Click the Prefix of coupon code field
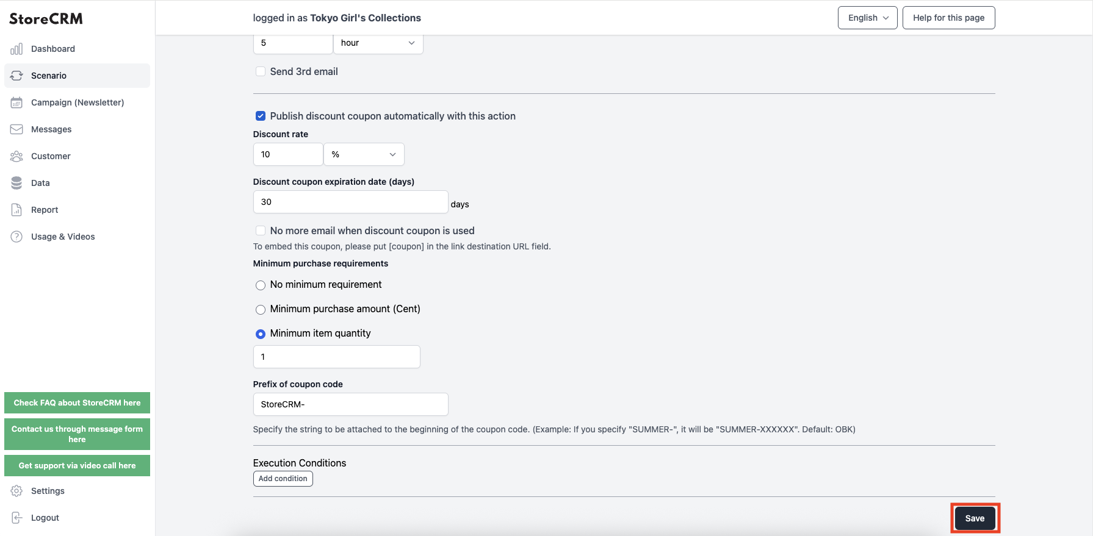 (351, 404)
